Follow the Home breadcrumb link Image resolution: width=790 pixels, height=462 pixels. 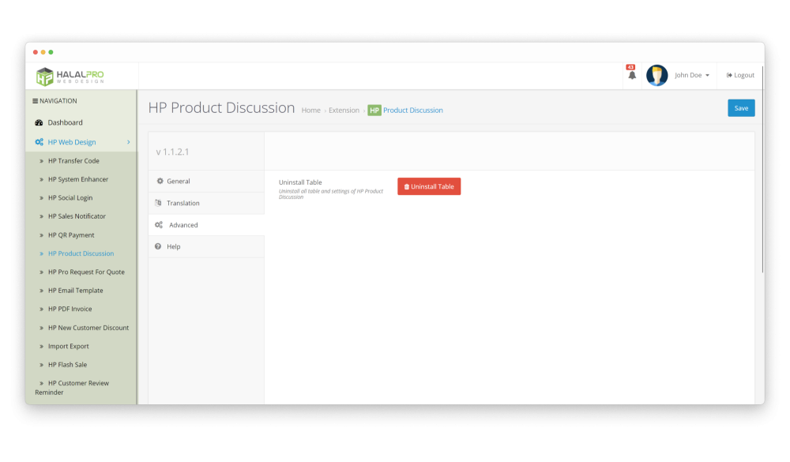pyautogui.click(x=310, y=111)
